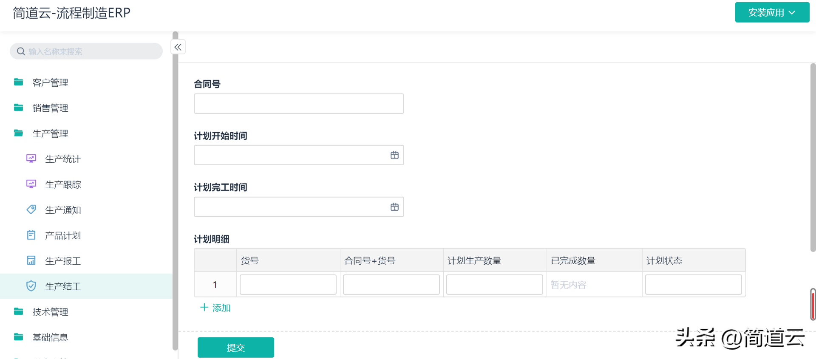Open the 技术管理 folder
The width and height of the screenshot is (816, 359).
coord(50,312)
